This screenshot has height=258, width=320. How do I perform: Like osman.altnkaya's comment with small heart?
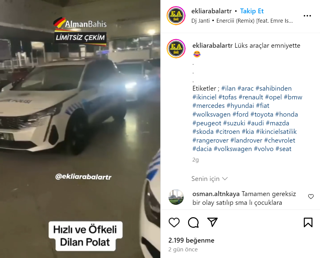tap(311, 196)
